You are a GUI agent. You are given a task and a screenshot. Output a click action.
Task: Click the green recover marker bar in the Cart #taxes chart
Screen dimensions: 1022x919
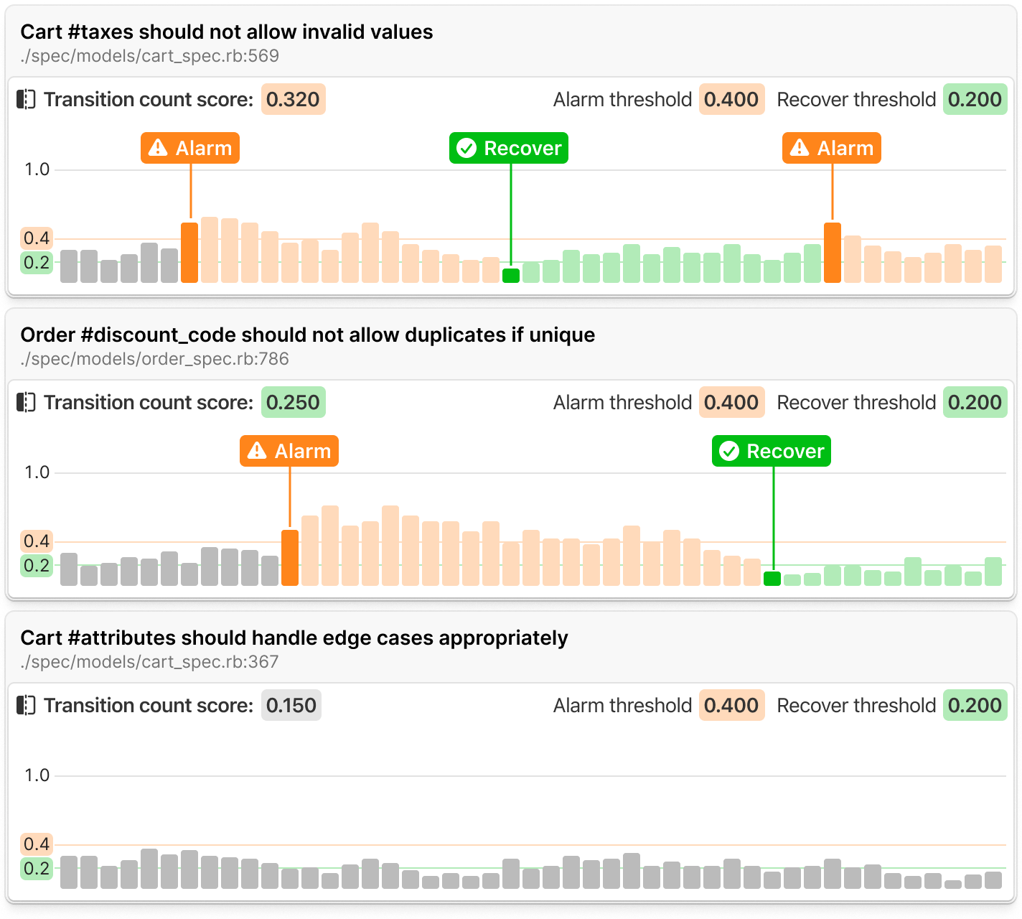click(x=510, y=275)
